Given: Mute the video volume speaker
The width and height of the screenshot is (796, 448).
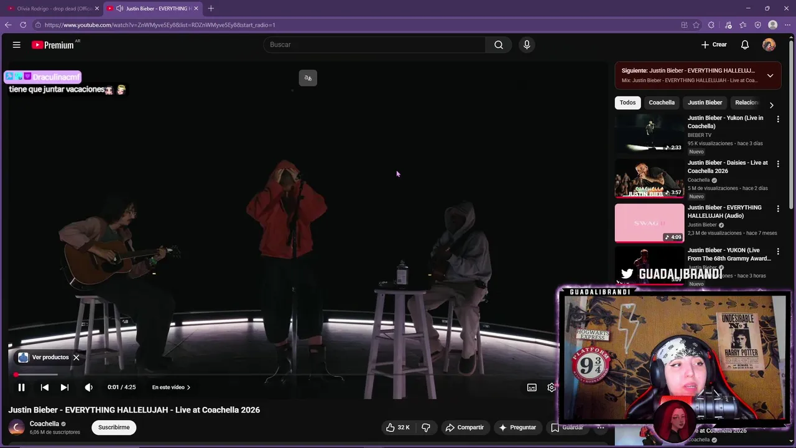Looking at the screenshot, I should pos(89,387).
